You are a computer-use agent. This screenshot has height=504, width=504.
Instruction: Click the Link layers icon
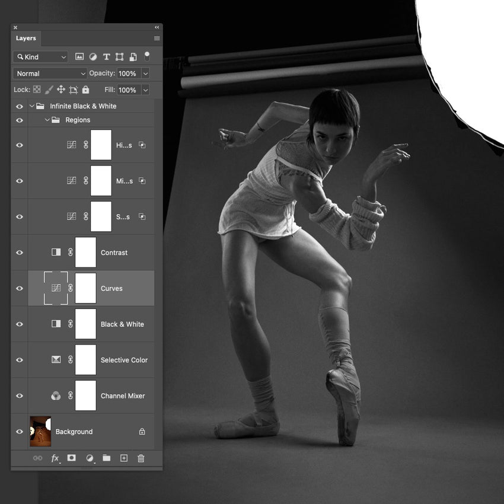click(37, 458)
